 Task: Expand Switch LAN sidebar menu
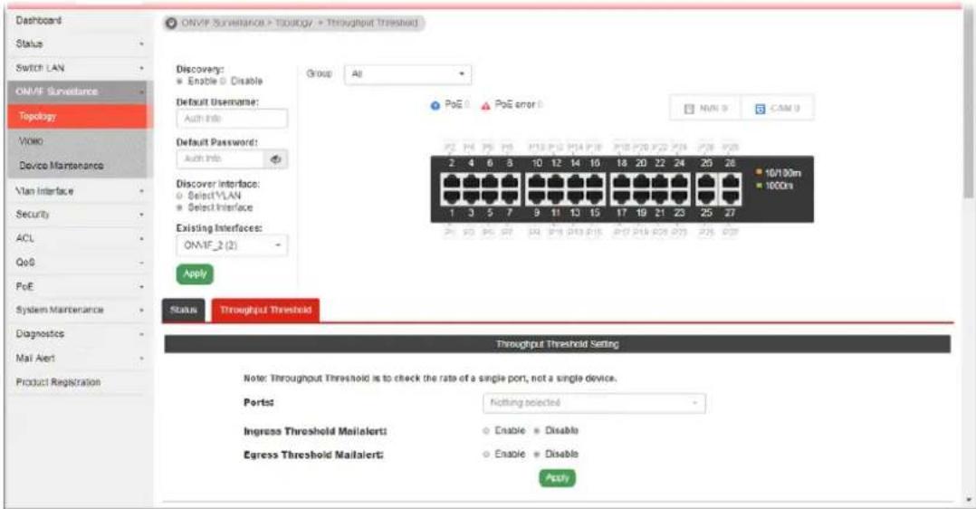78,68
